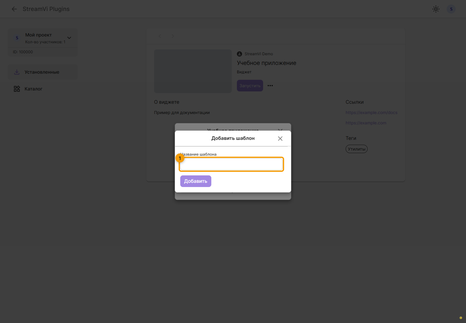Go to the next item with right chevron
Screen dimensions: 466x323
point(172,36)
